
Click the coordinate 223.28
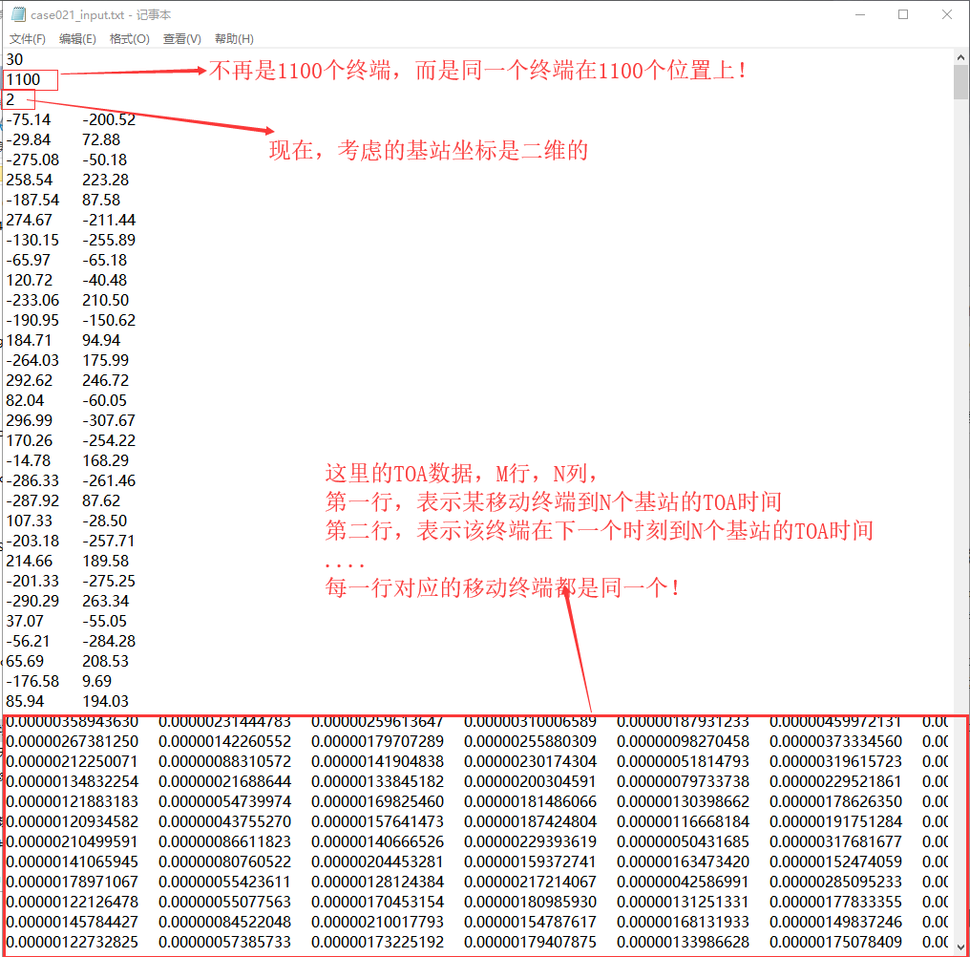pyautogui.click(x=106, y=181)
